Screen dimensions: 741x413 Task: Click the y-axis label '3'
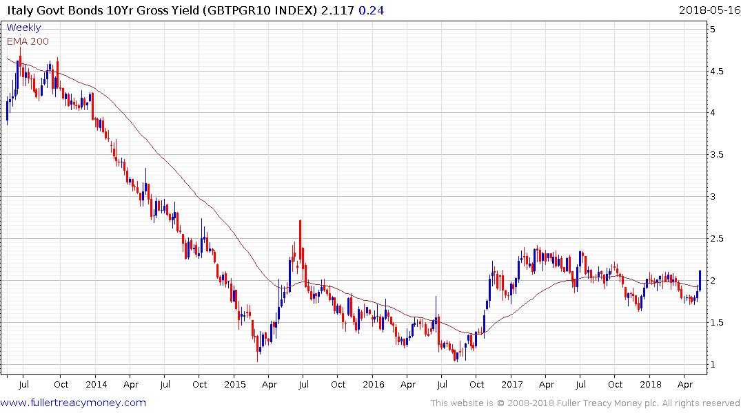713,196
